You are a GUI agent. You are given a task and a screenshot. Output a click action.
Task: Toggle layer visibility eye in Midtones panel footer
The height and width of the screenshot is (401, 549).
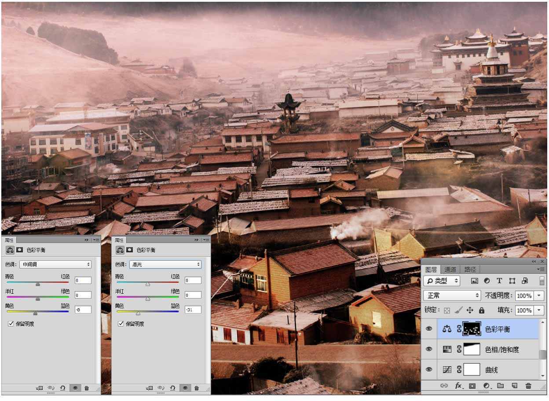coord(75,388)
